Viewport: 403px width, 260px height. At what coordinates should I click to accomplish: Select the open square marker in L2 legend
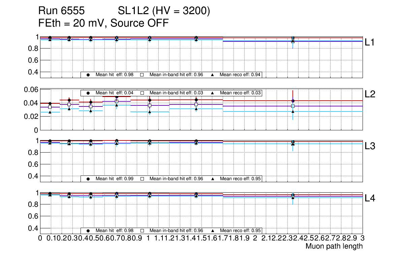coord(142,93)
